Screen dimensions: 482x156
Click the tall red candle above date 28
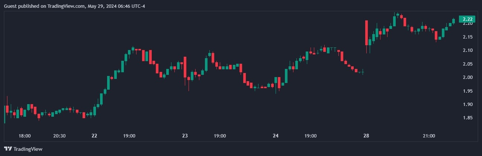pos(366,33)
